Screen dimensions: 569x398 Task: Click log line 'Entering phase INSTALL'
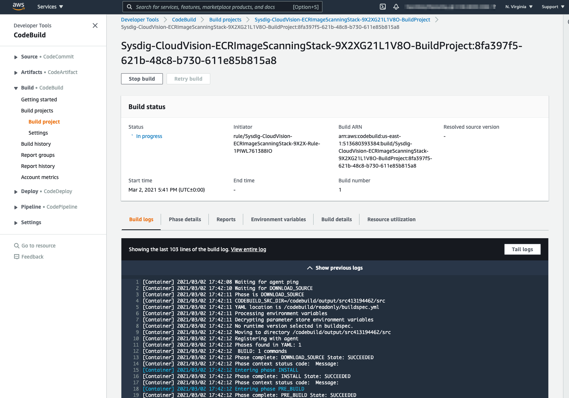[220, 370]
